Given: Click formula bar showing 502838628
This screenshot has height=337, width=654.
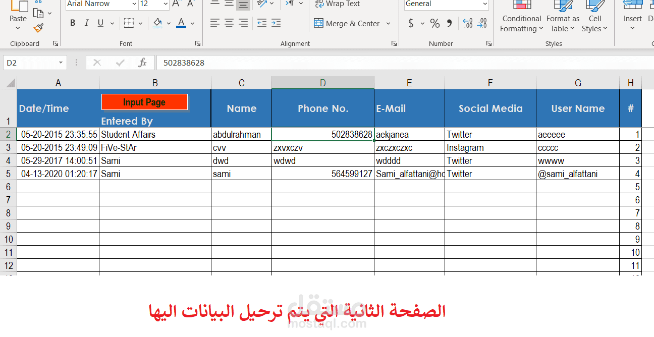Looking at the screenshot, I should (405, 63).
